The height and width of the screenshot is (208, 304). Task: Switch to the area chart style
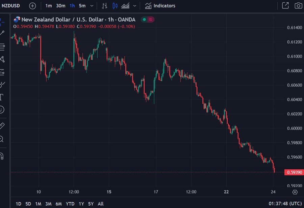(125, 6)
